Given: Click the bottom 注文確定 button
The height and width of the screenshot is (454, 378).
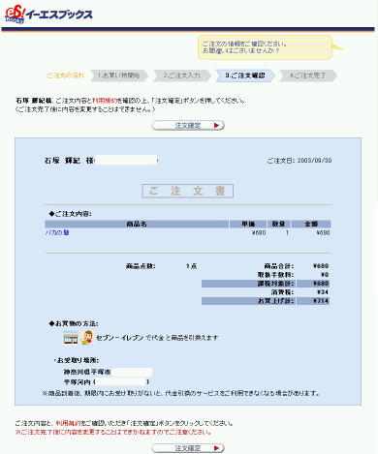Looking at the screenshot, I should pos(188,448).
